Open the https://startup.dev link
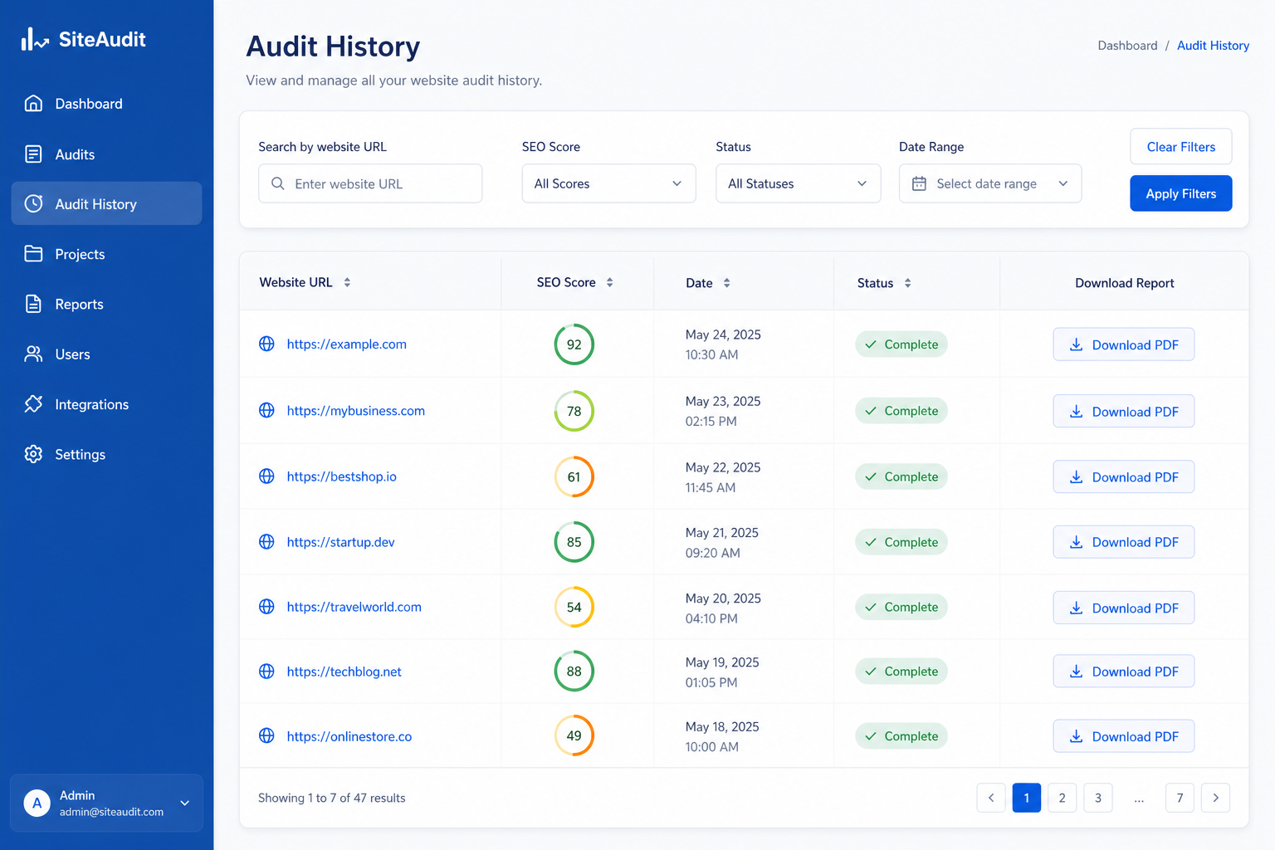The width and height of the screenshot is (1275, 850). click(x=340, y=542)
